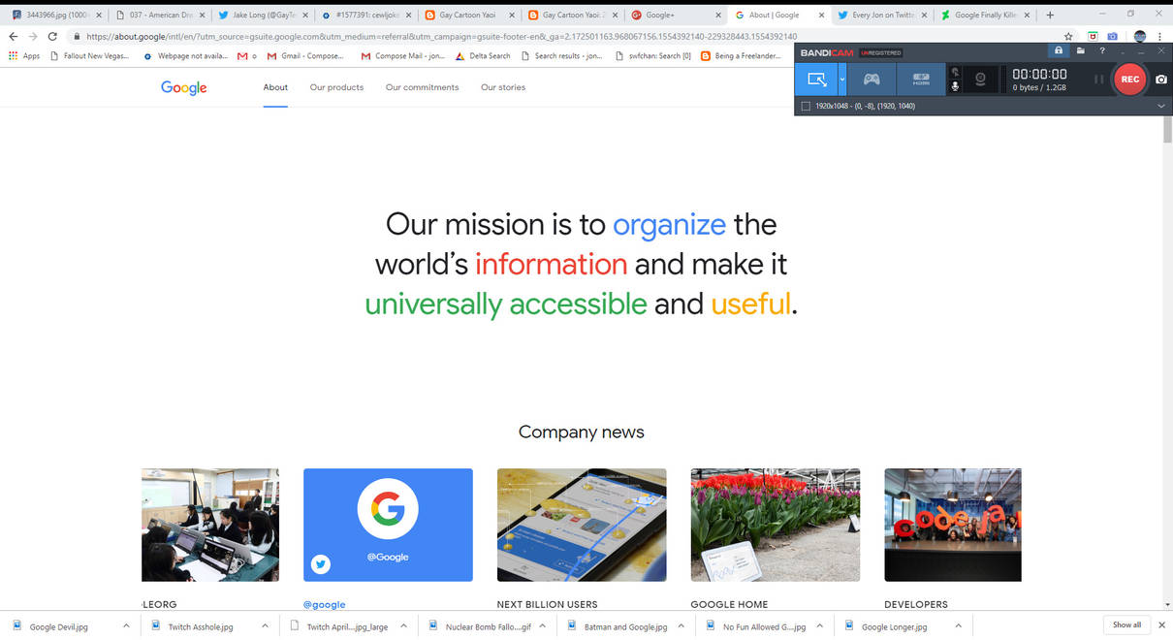Open the Fallout New Vegas bookmark
The image size is (1173, 640).
(x=88, y=56)
